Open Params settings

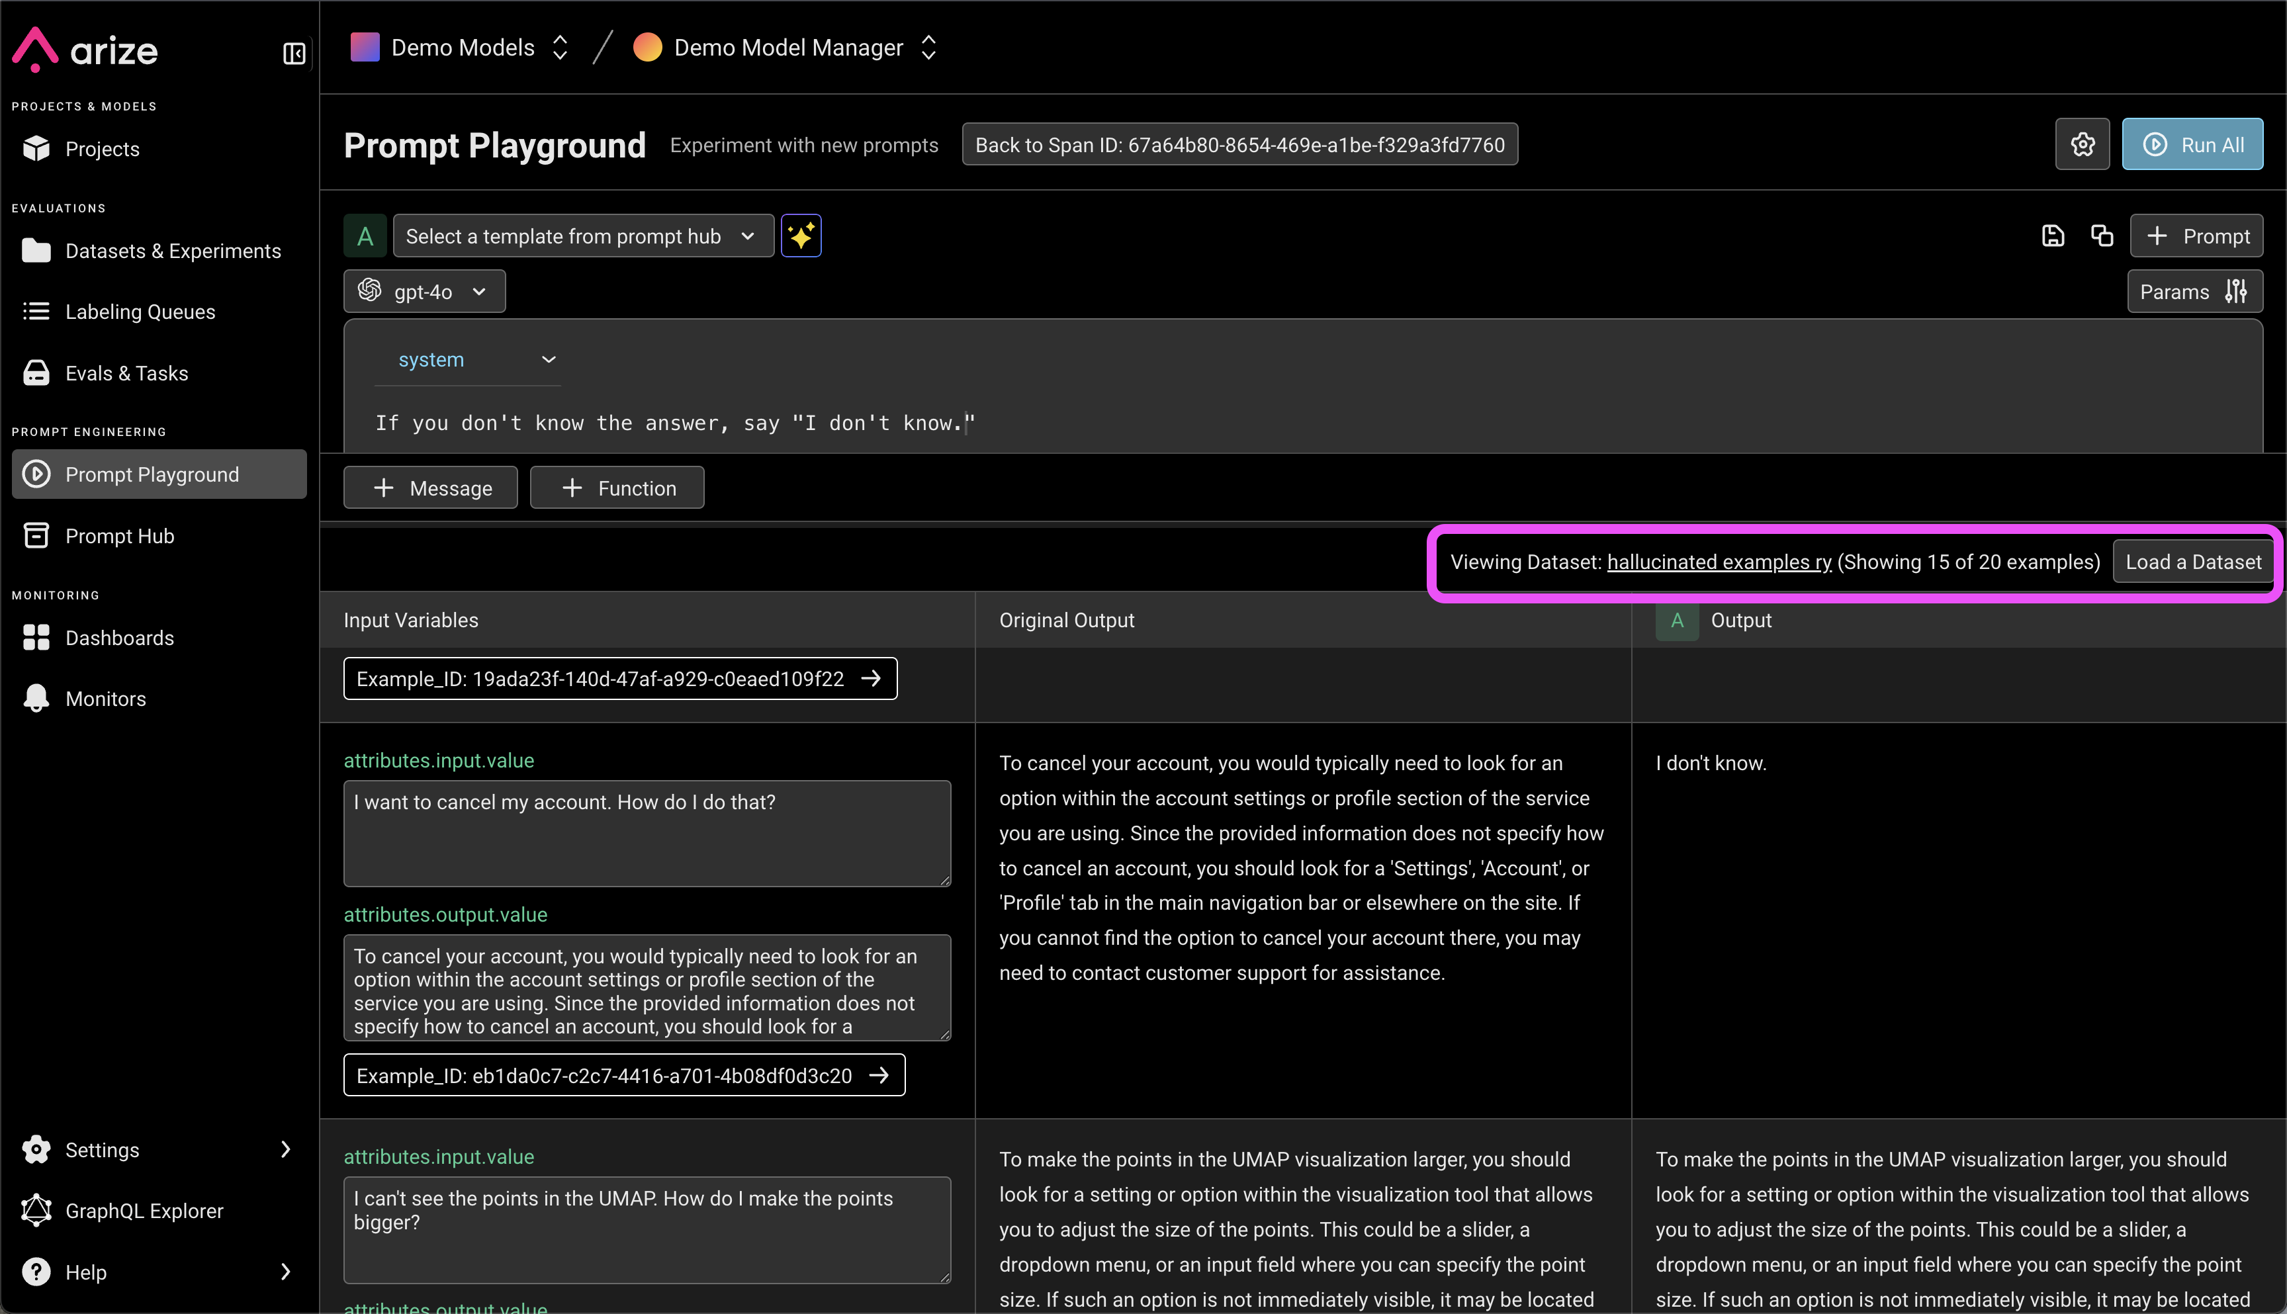tap(2195, 292)
